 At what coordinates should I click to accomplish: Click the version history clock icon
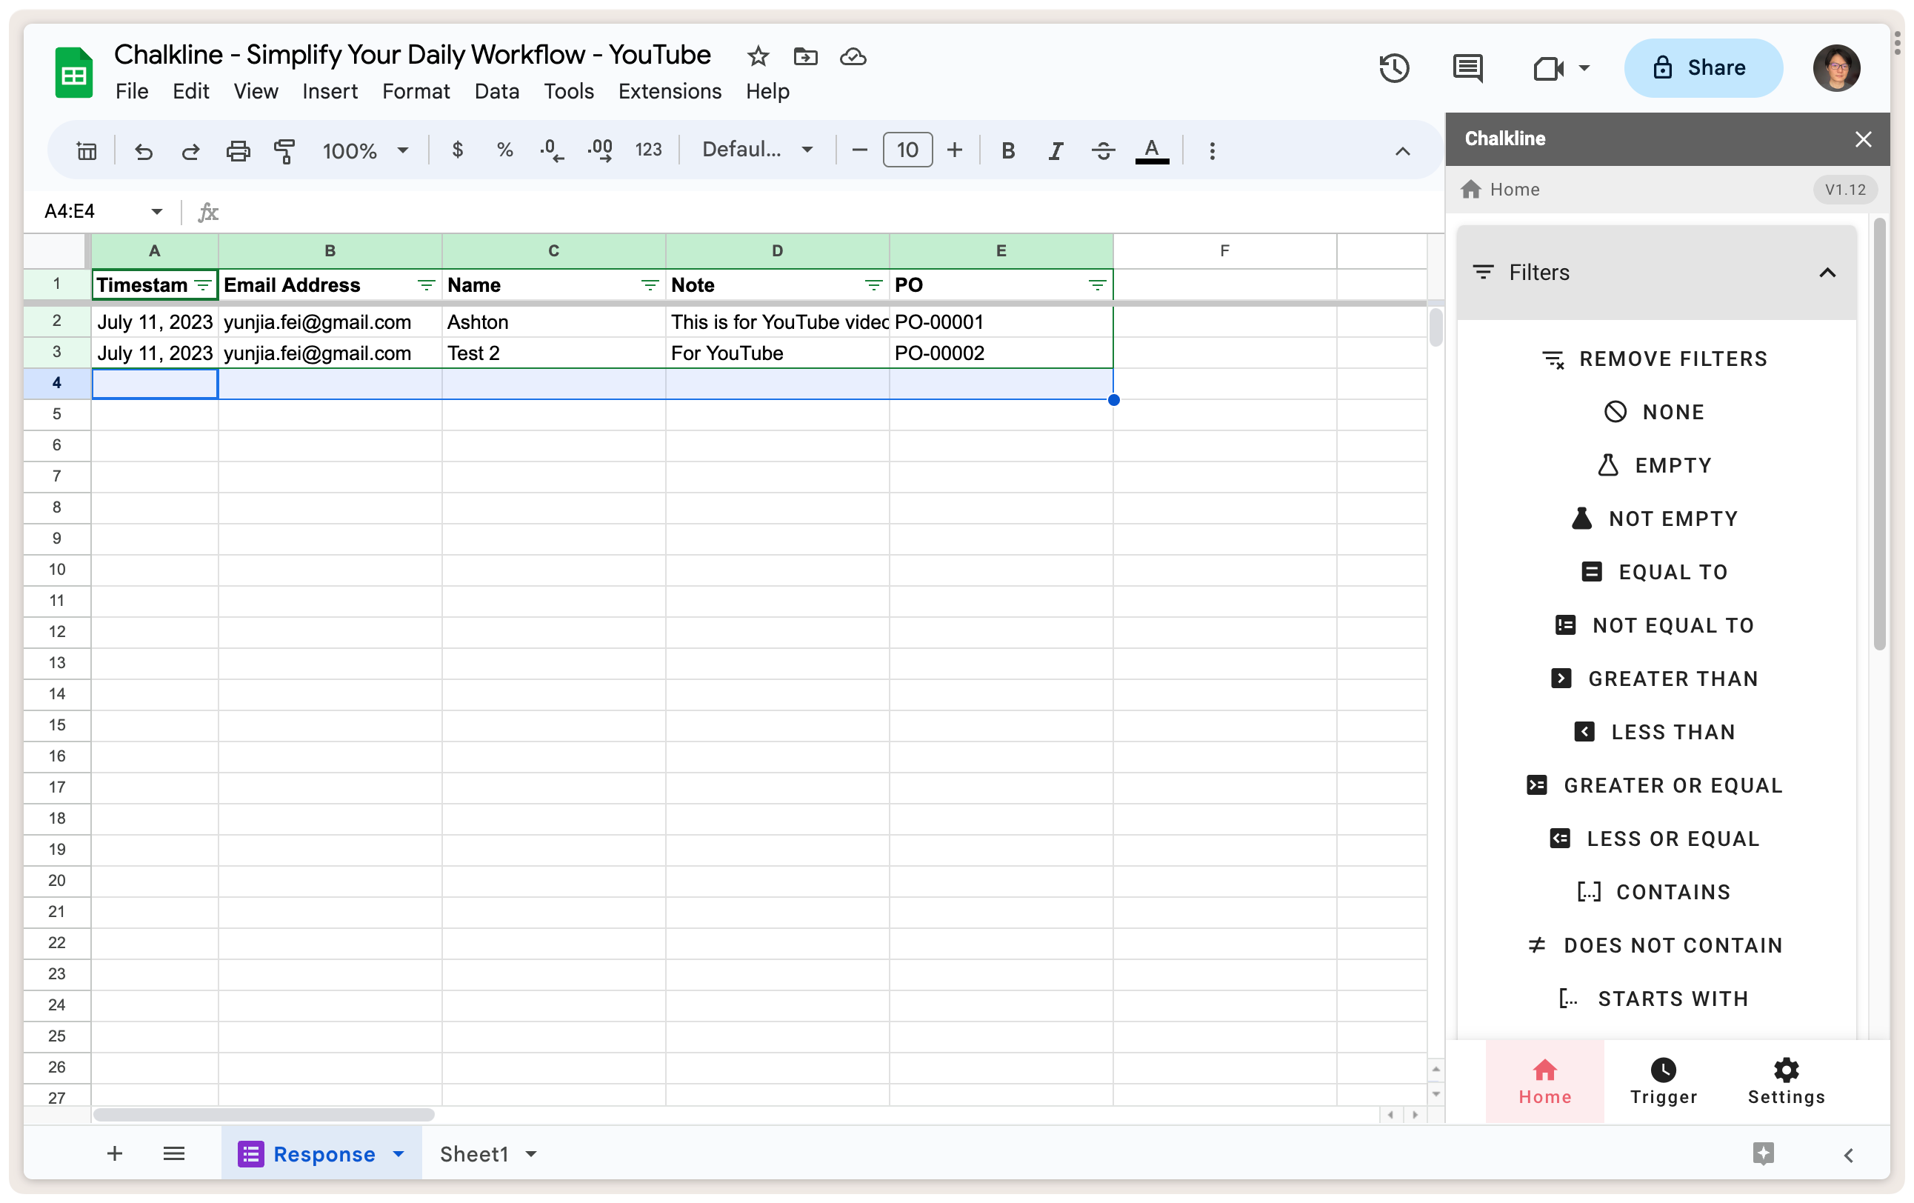tap(1394, 68)
